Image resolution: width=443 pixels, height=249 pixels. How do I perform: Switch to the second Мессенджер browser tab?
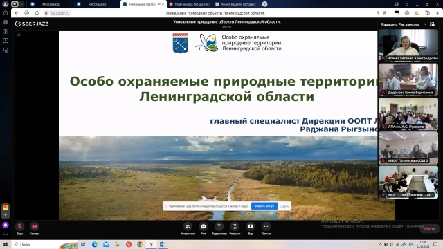(97, 4)
